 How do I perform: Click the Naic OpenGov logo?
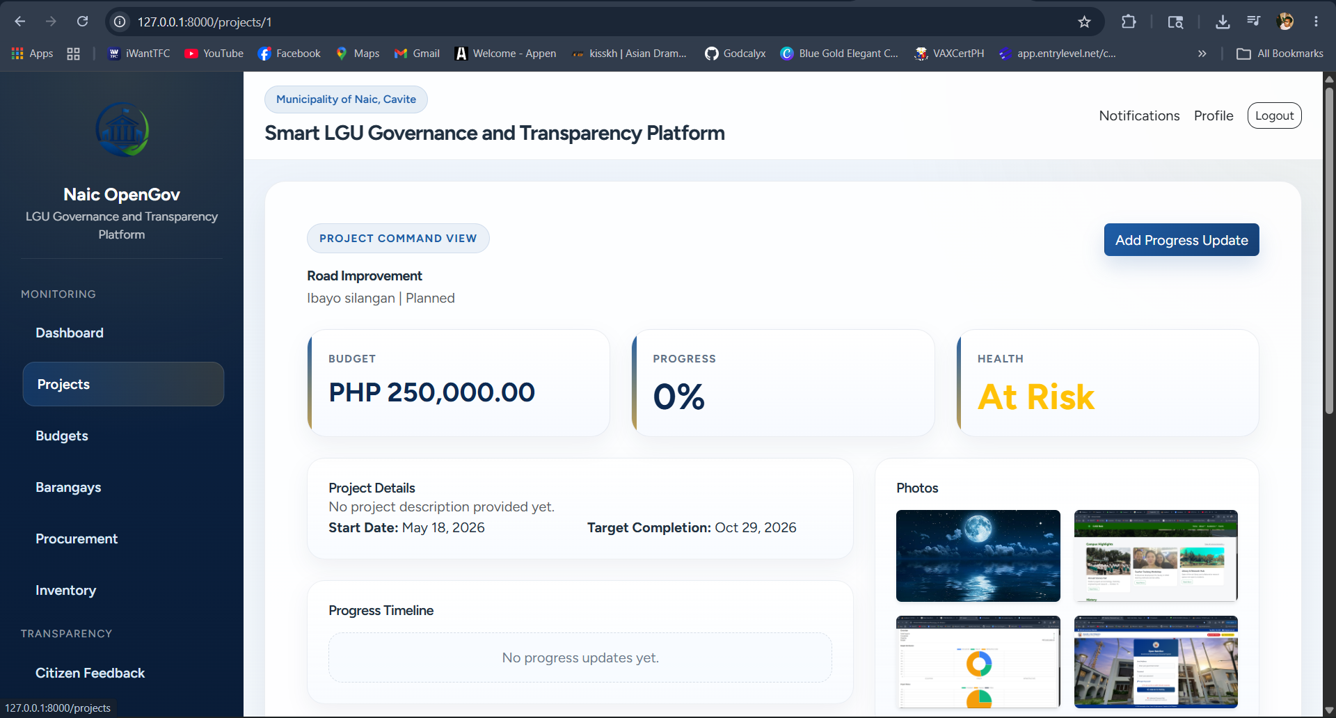pos(122,129)
